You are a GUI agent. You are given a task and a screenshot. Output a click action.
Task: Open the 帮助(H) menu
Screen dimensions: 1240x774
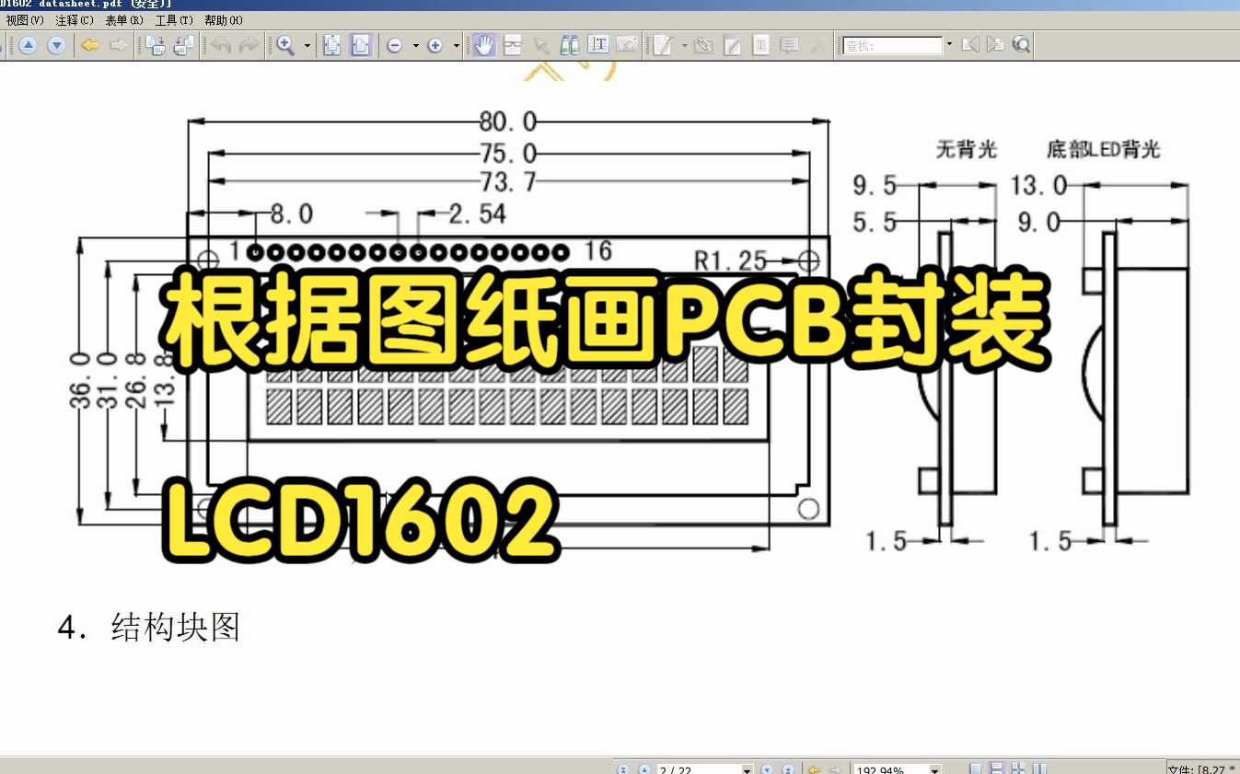224,19
